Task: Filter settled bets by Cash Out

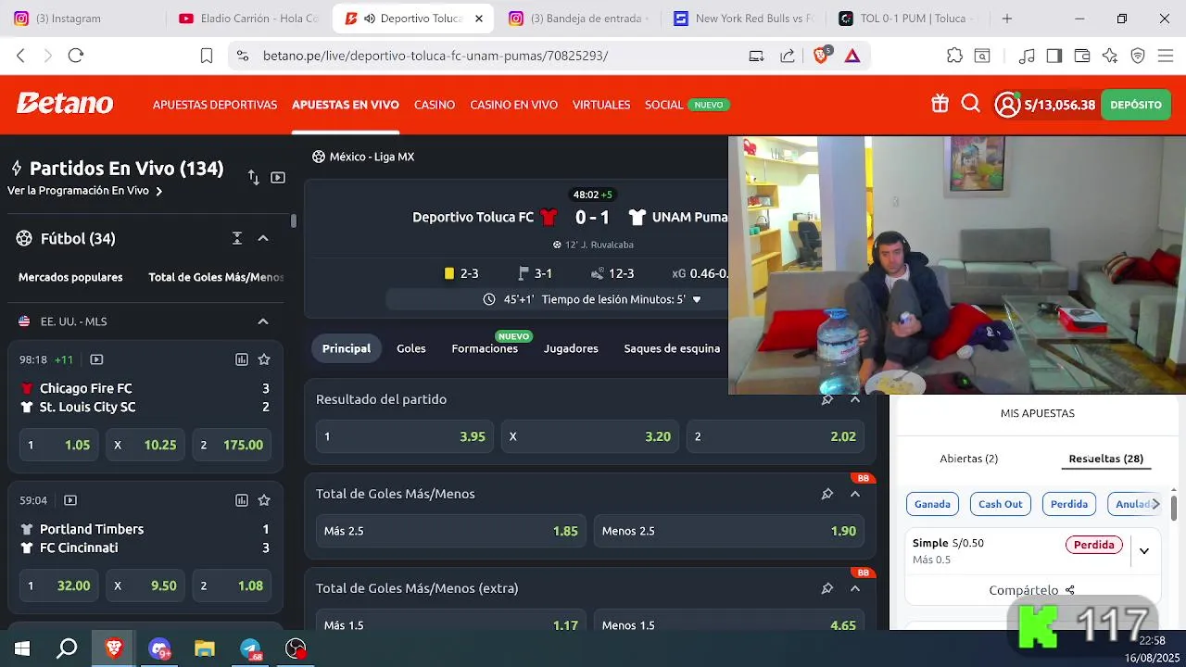Action: click(1001, 504)
